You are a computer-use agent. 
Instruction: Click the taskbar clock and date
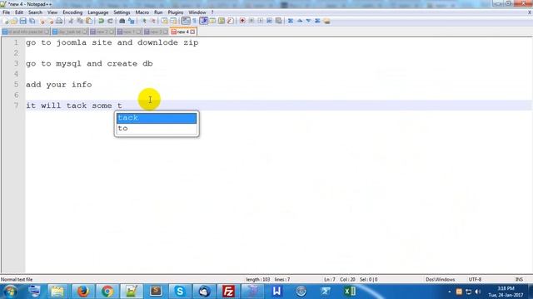506,292
